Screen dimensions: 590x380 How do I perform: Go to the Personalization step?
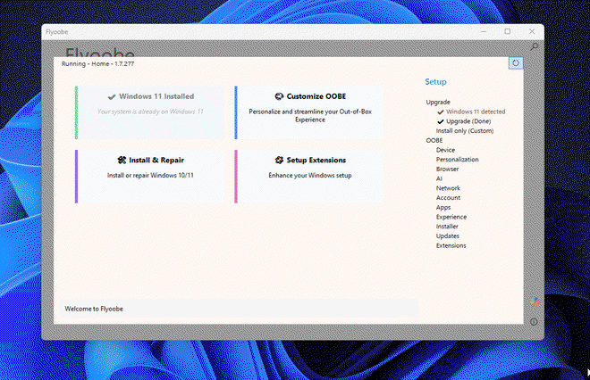coord(457,160)
